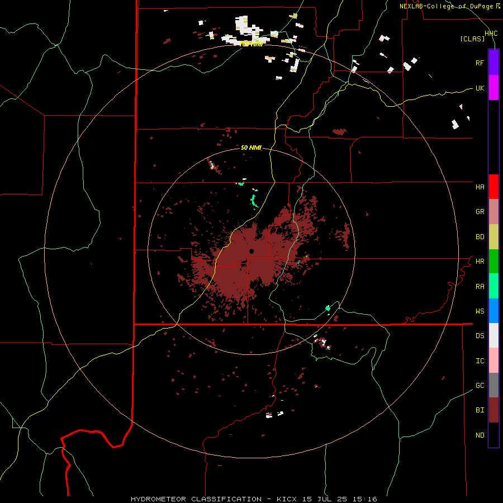Click the HA legend label
This screenshot has height=503, width=503.
(x=480, y=187)
